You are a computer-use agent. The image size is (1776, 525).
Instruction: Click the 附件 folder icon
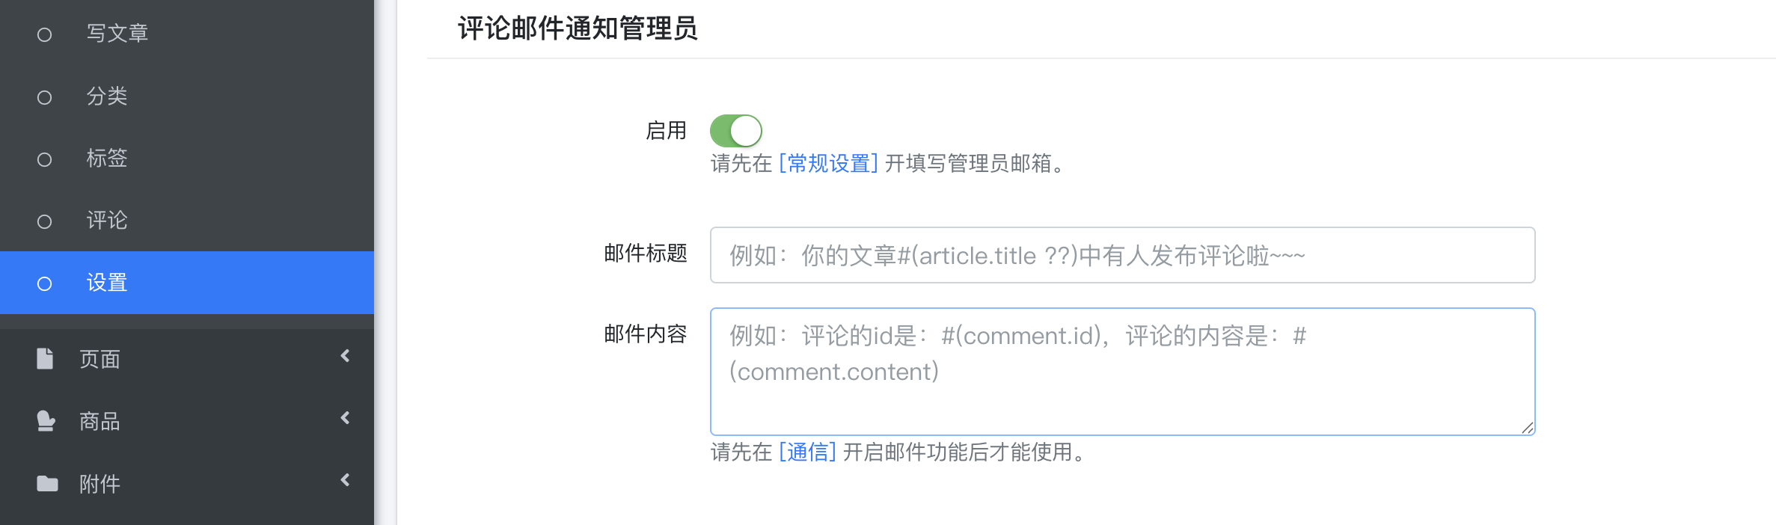pos(47,484)
